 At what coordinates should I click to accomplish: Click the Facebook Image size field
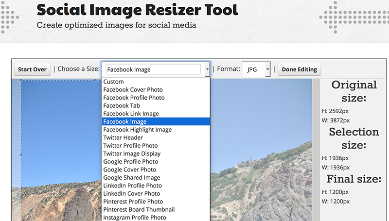pyautogui.click(x=153, y=69)
